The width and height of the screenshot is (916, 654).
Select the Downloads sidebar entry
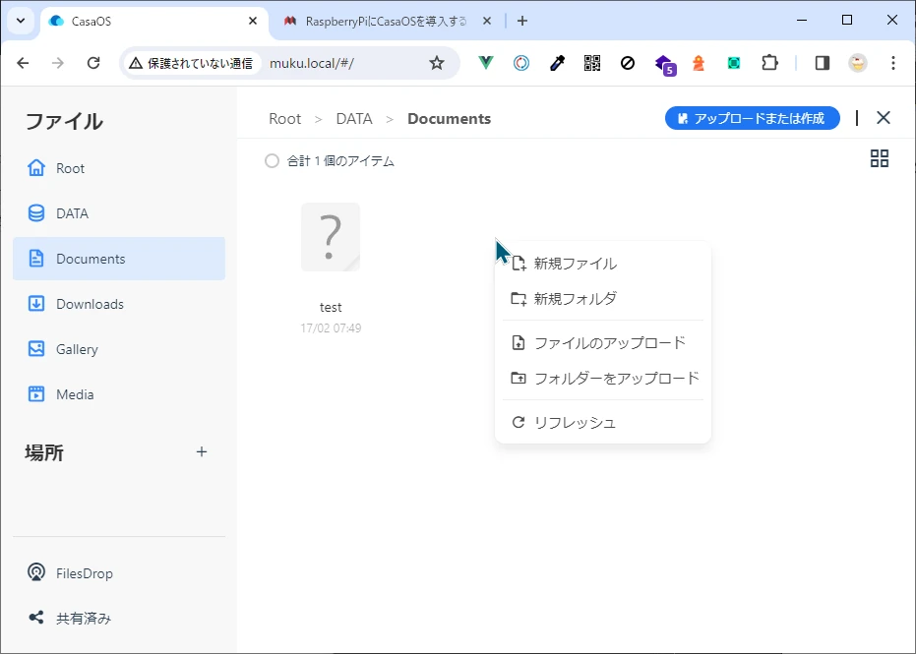coord(119,304)
